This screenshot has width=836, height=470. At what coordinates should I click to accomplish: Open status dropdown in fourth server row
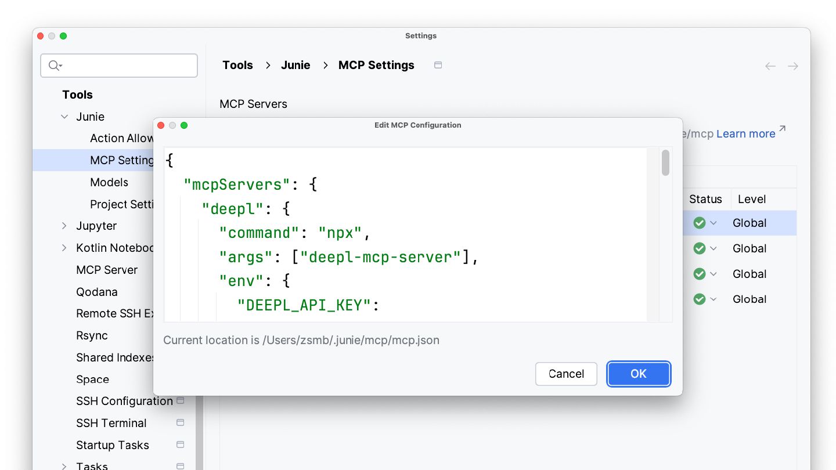point(714,299)
